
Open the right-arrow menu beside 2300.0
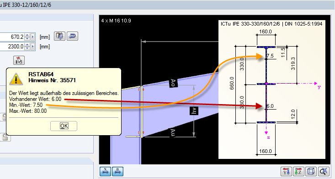point(33,46)
